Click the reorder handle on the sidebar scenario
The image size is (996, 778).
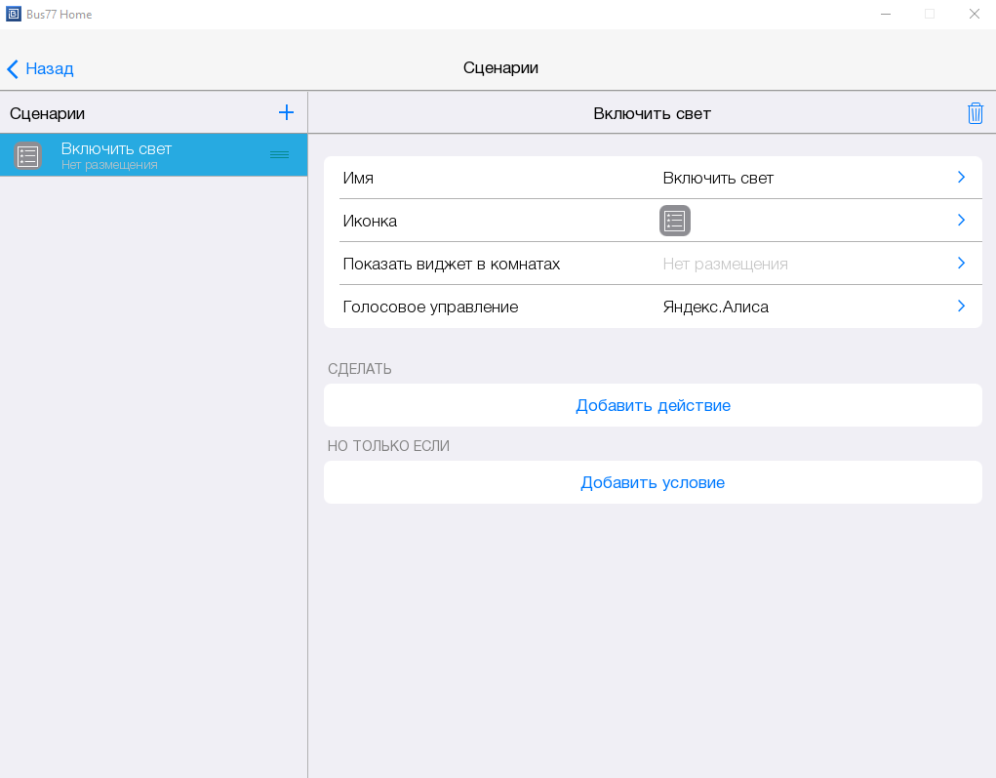pos(279,155)
